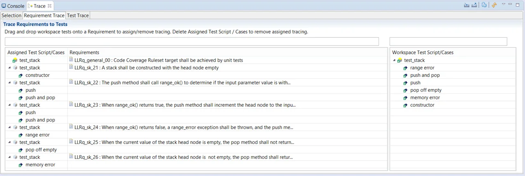
Task: Click the LLRq_sk_24 requirement document icon
Action: click(x=71, y=127)
